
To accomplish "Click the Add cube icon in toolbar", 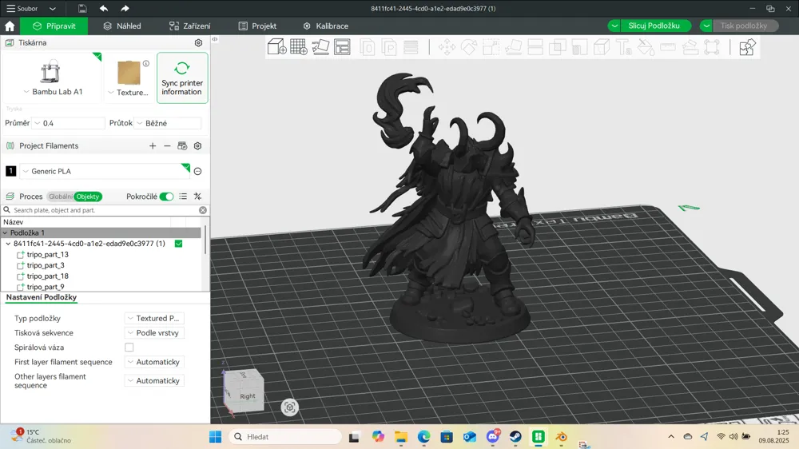I will click(x=276, y=47).
